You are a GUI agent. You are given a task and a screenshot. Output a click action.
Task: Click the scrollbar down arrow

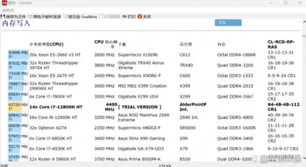click(x=304, y=158)
